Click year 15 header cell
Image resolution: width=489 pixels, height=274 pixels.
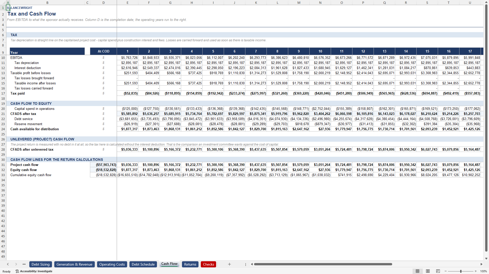(x=427, y=51)
